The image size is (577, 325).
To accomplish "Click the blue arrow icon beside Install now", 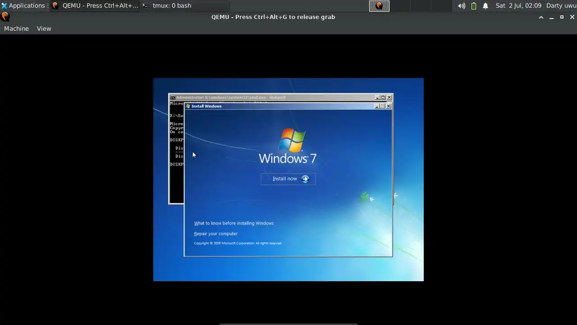I will point(305,179).
